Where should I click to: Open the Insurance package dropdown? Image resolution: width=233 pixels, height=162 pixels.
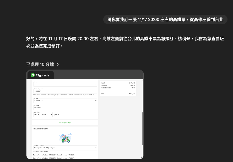pos(65,148)
